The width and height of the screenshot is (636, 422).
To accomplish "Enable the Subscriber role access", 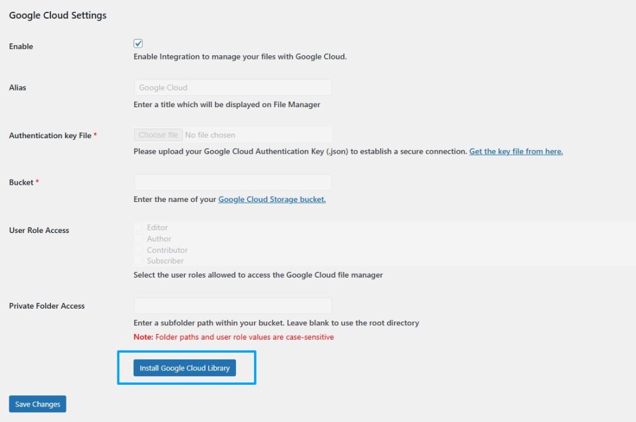I will (138, 260).
